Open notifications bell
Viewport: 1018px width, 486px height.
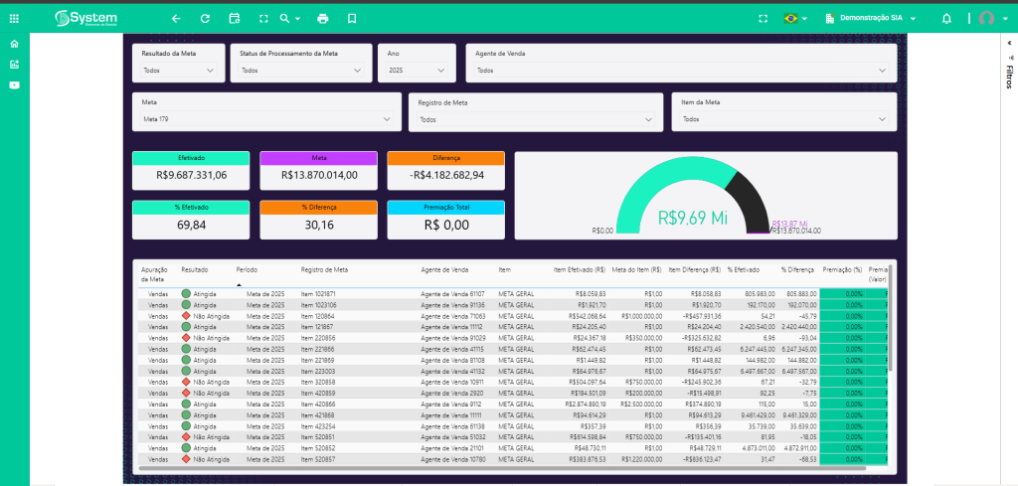[x=945, y=18]
